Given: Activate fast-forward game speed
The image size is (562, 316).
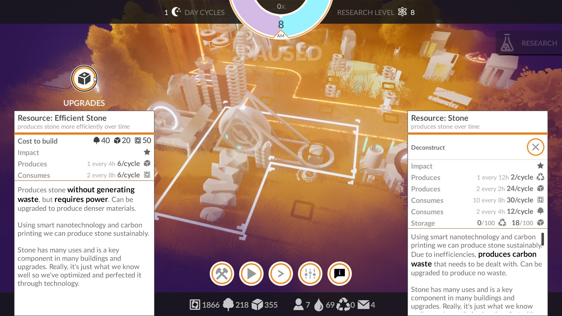Looking at the screenshot, I should [280, 273].
